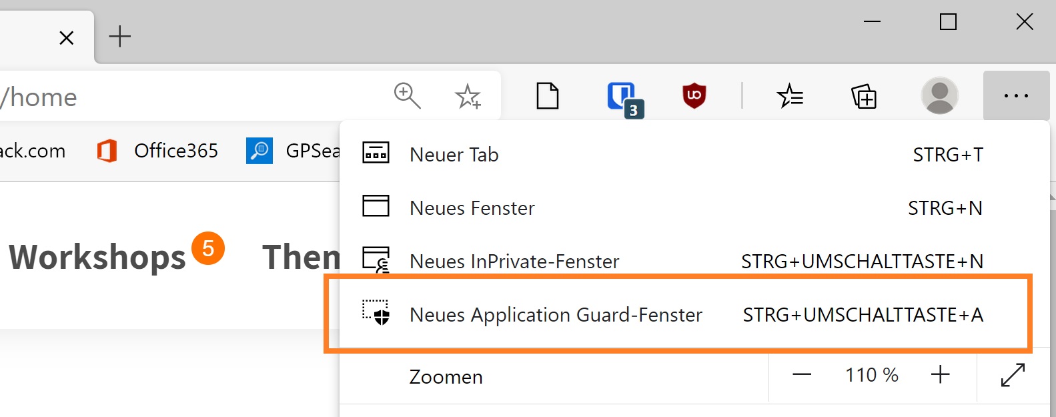Open the Settings and more ellipsis menu
1056x417 pixels.
pyautogui.click(x=1016, y=96)
